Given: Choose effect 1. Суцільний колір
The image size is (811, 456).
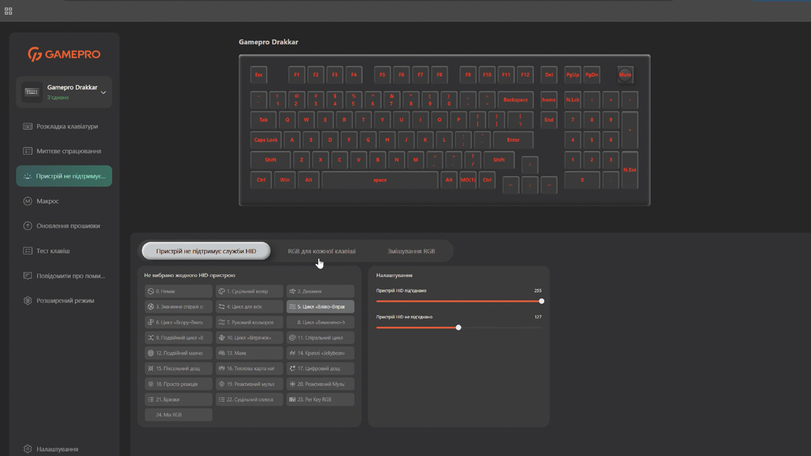Looking at the screenshot, I should (249, 291).
